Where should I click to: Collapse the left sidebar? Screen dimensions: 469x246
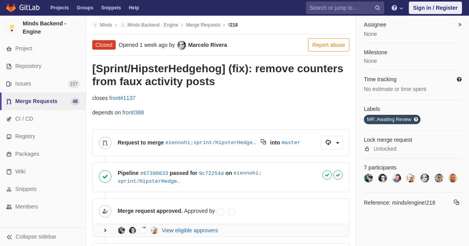pos(43,237)
